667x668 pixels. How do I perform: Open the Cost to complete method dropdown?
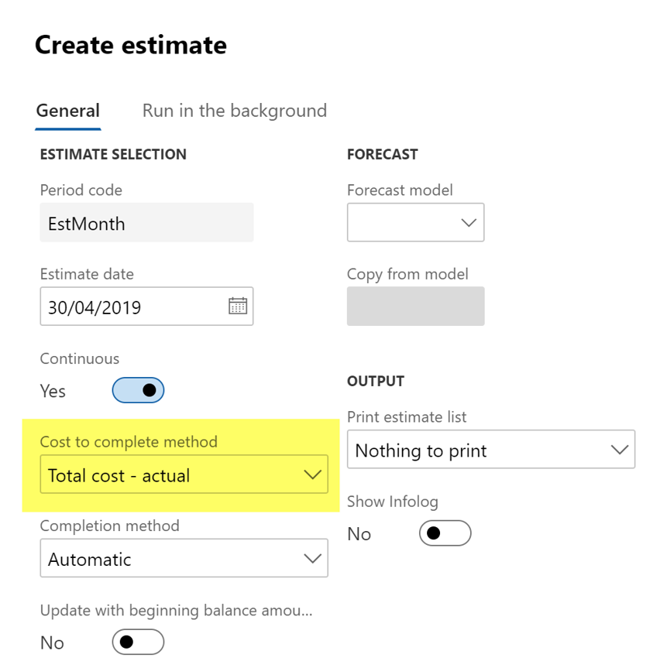[184, 474]
